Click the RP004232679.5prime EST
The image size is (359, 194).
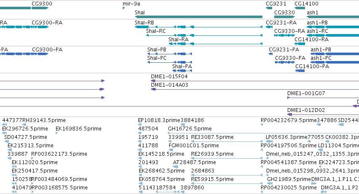(262, 125)
